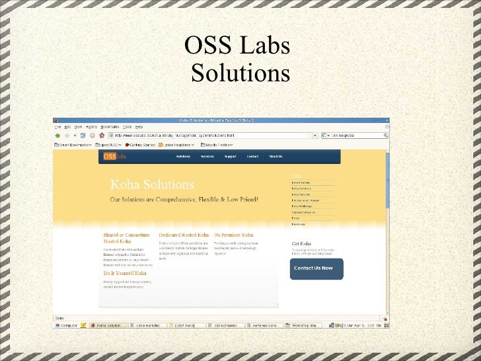Open Solutions in the site navigation
481x361 pixels.
coord(183,157)
